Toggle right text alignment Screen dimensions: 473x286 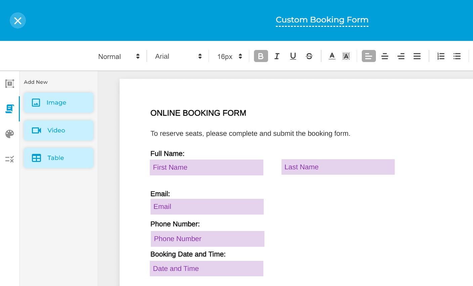click(401, 56)
